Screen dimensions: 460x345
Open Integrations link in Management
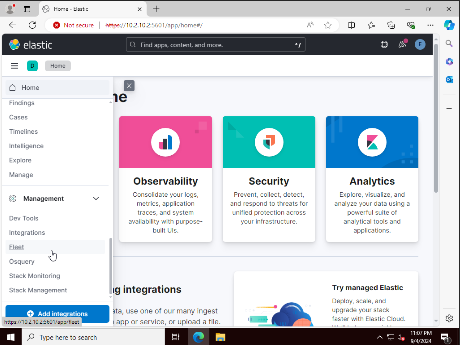(x=27, y=233)
